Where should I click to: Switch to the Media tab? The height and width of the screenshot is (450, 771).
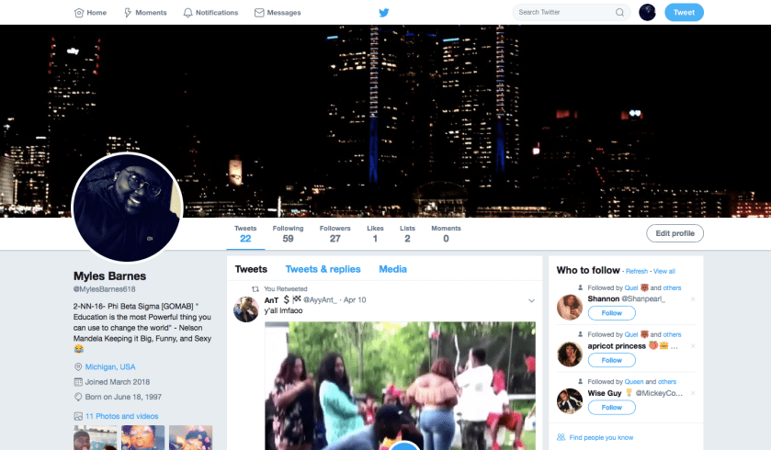coord(392,269)
